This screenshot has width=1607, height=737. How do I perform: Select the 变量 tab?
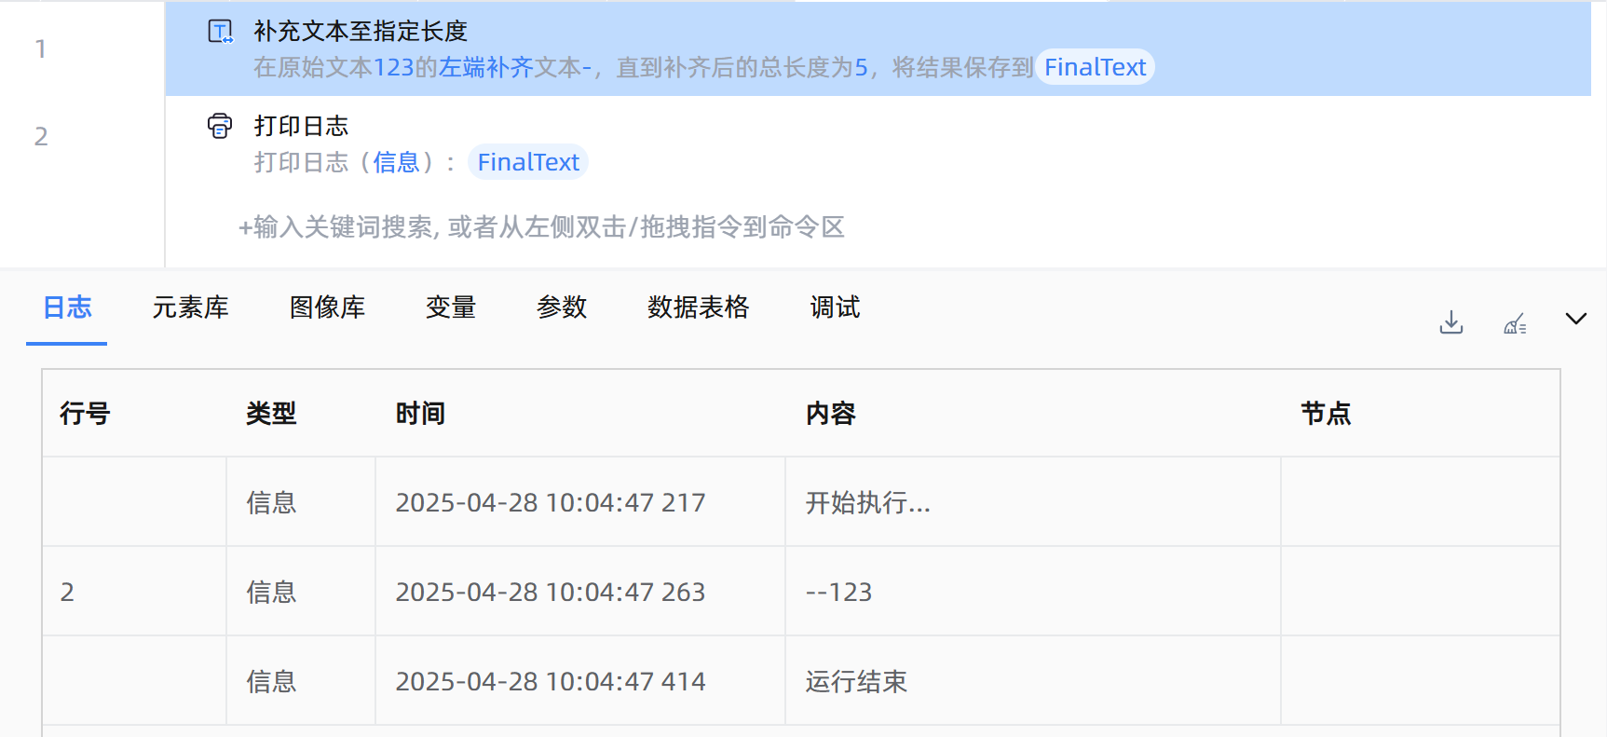tap(451, 307)
